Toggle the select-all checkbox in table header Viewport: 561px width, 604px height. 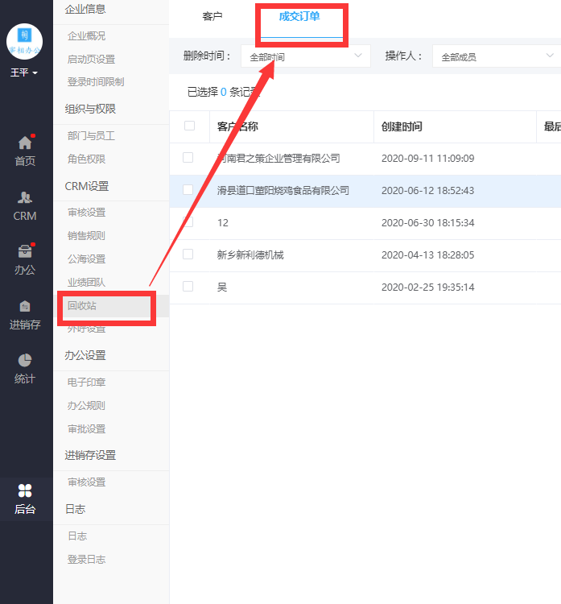(x=189, y=126)
